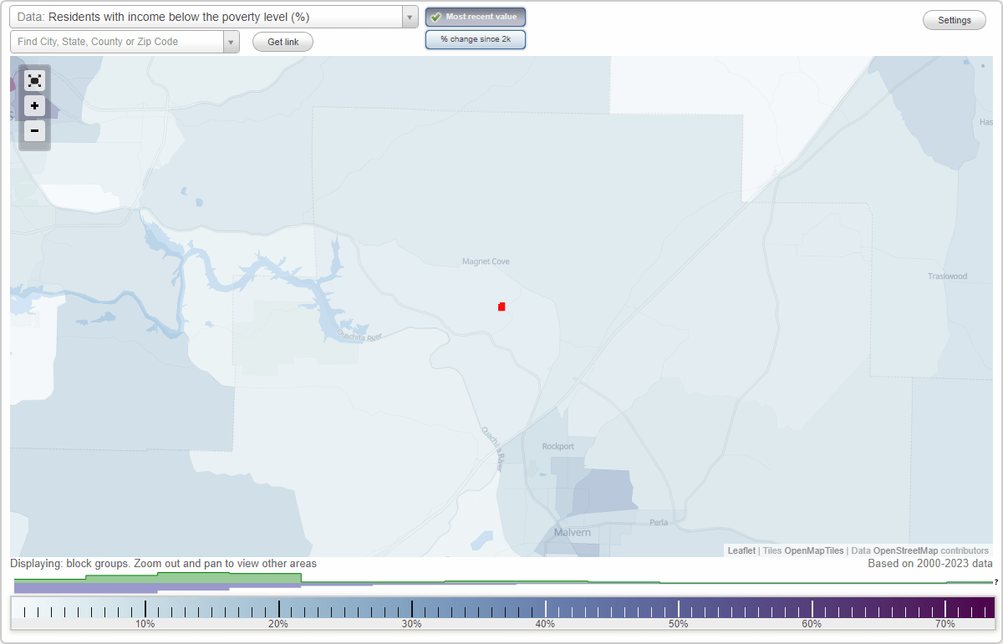Viewport: 1003px width, 644px height.
Task: Zoom in using the plus icon
Action: coord(34,105)
